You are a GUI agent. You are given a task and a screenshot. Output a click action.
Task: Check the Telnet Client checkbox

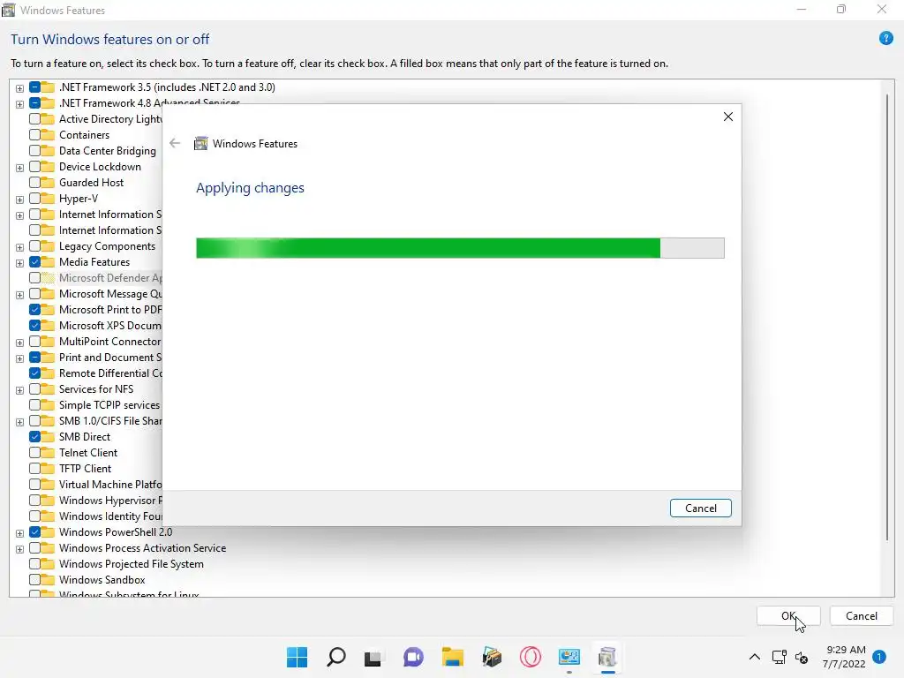click(x=34, y=453)
